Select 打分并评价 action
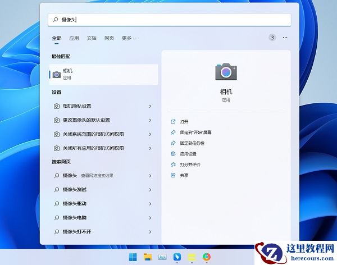Screen dimensions: 337x265 click(x=190, y=165)
